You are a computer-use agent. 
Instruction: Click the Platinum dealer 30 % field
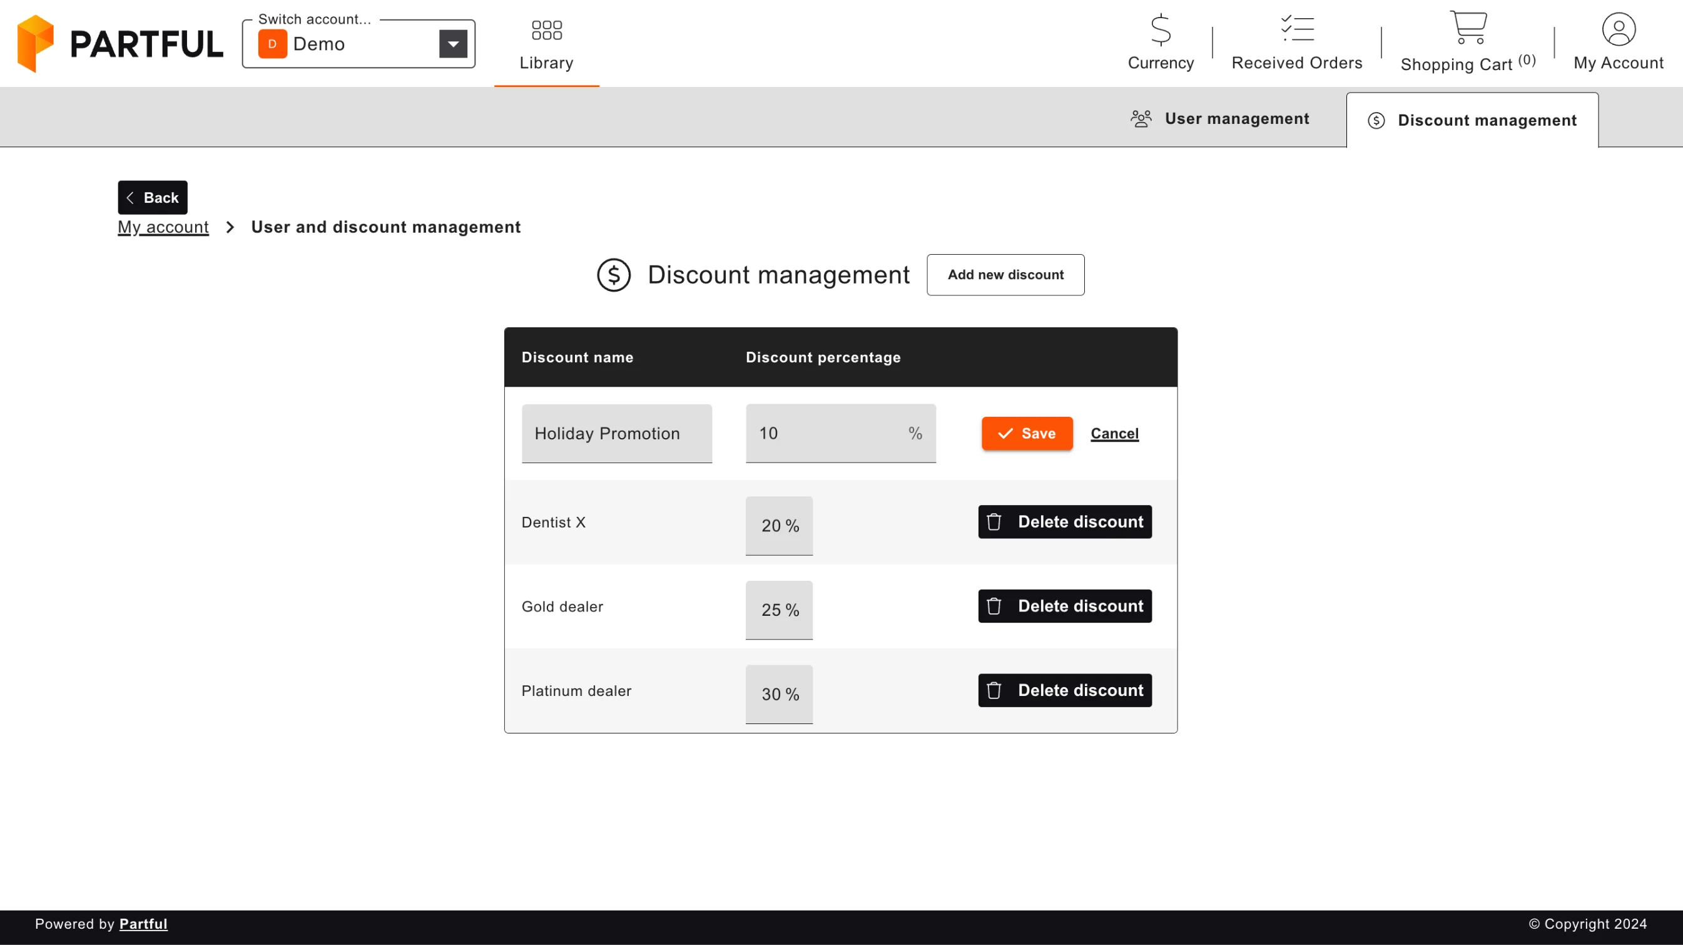(779, 694)
